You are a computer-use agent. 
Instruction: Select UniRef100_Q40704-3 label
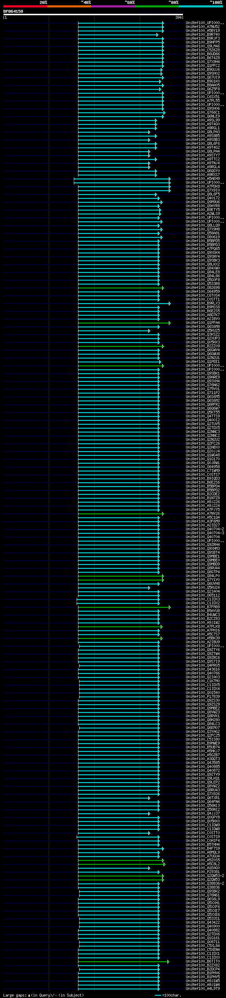tap(205, 533)
